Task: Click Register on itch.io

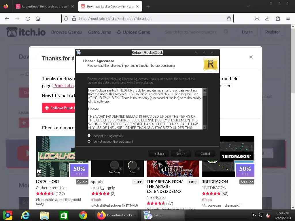Action: click(273, 32)
